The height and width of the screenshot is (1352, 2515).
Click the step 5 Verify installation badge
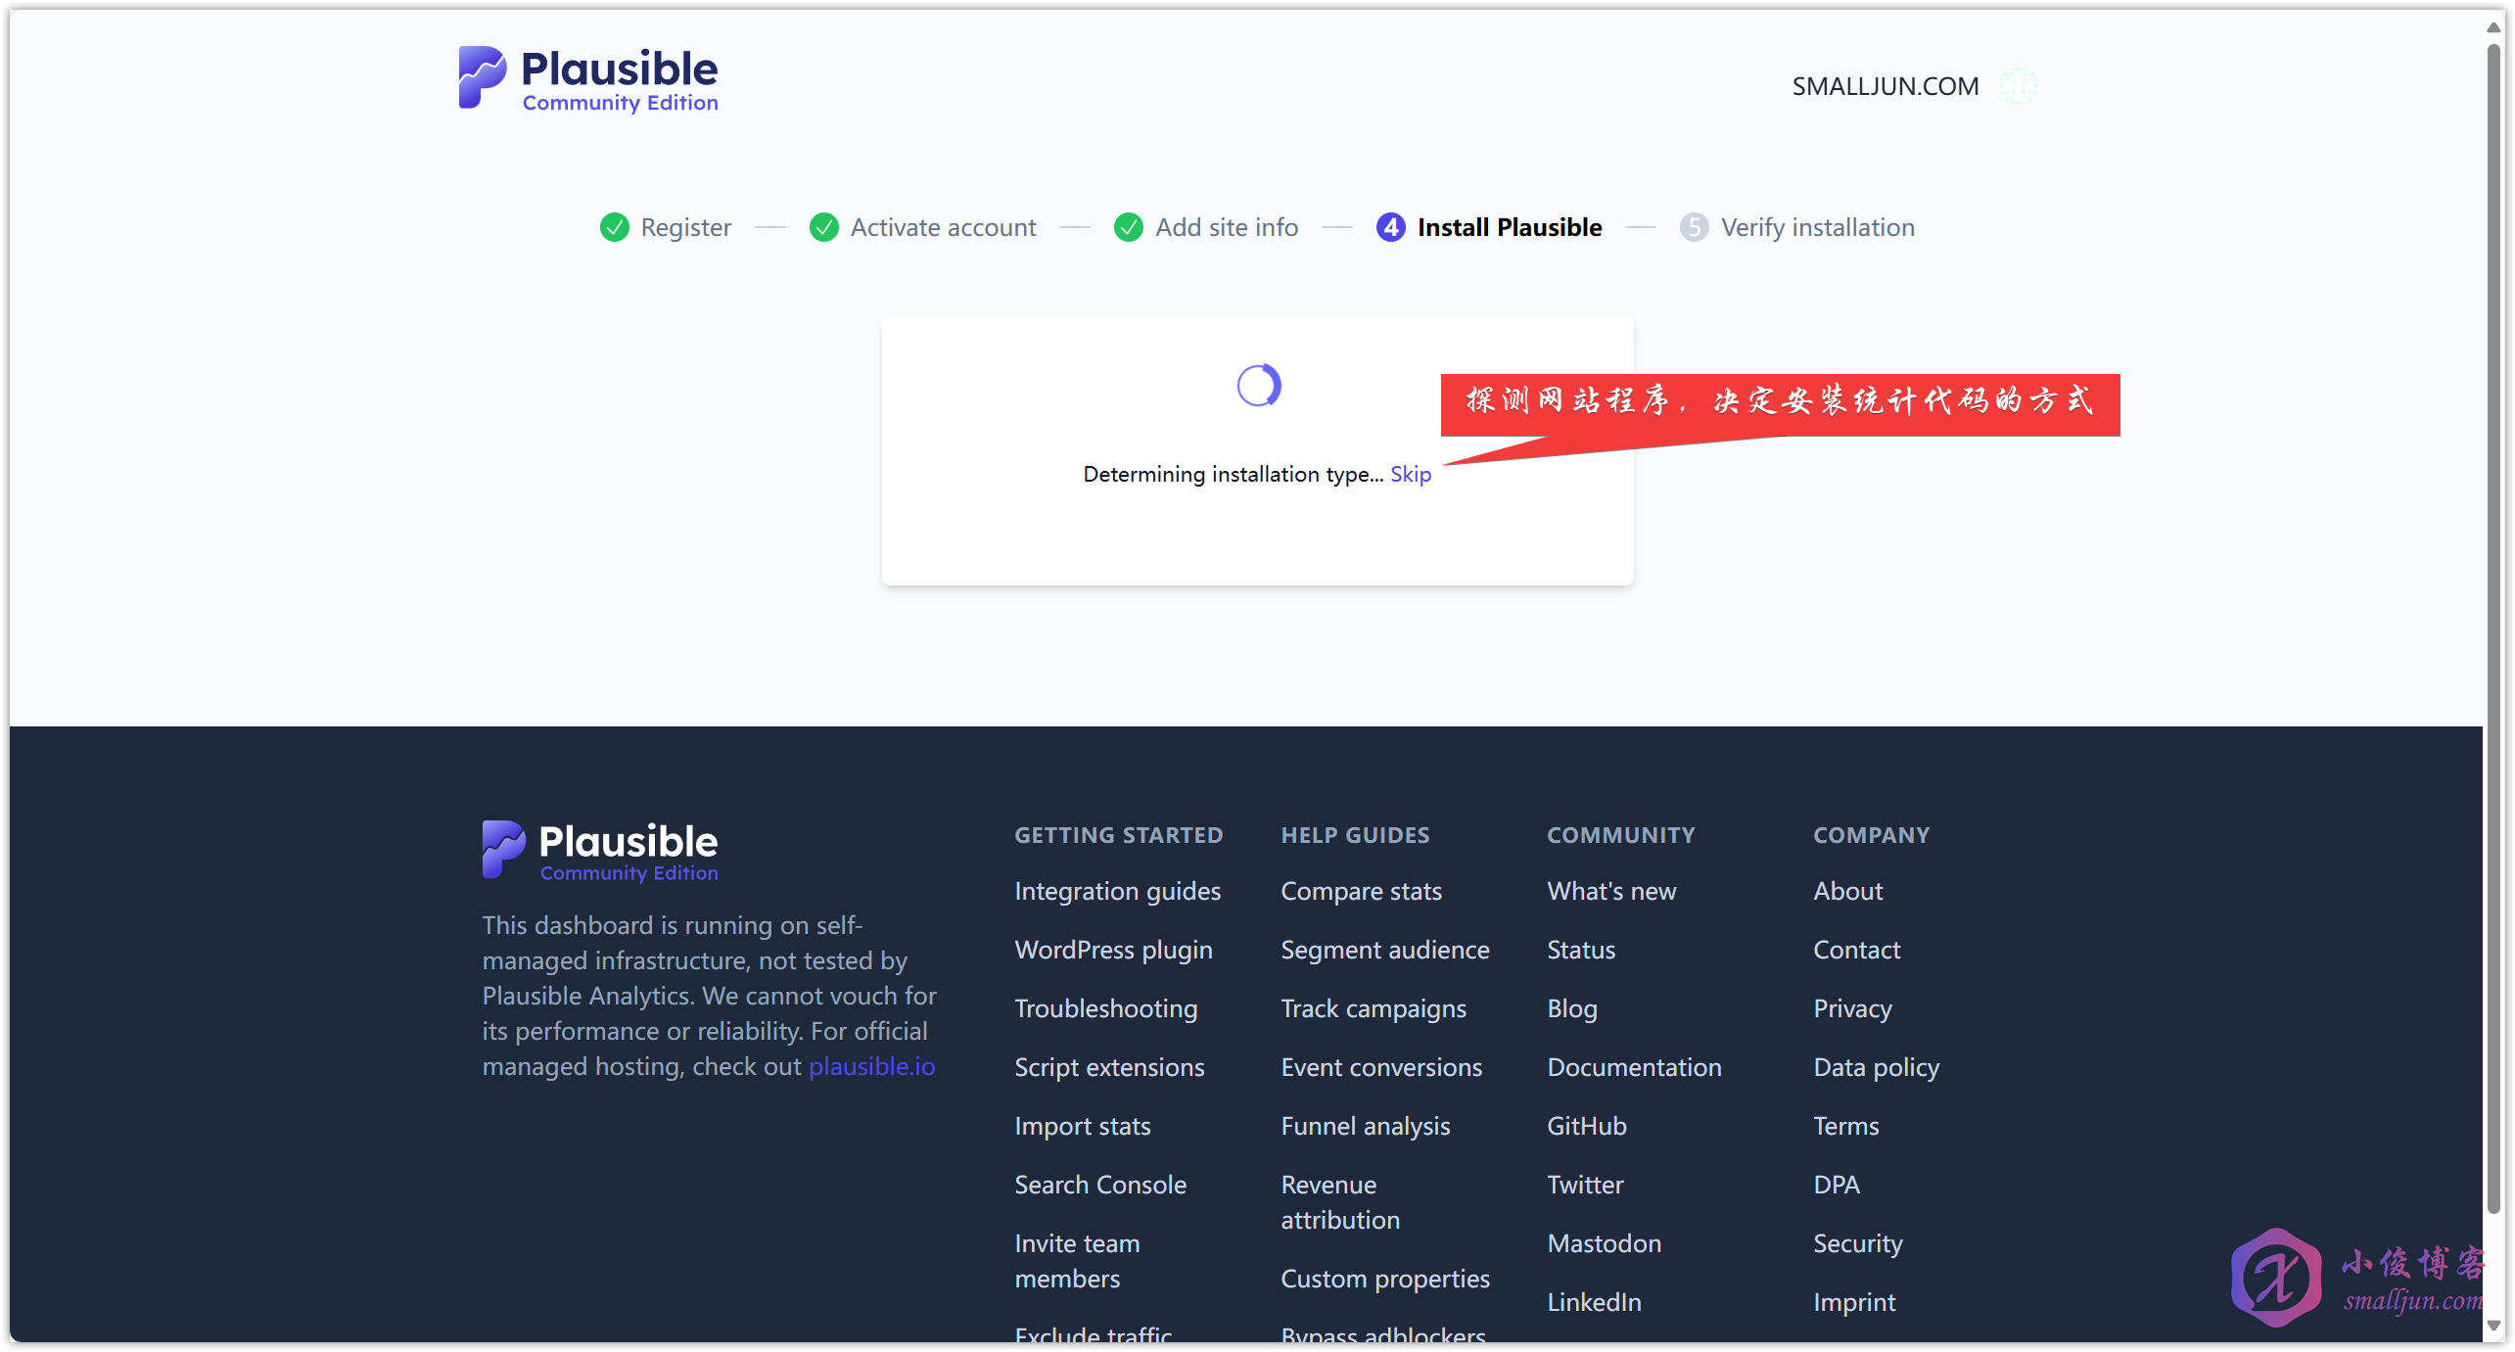point(1694,227)
